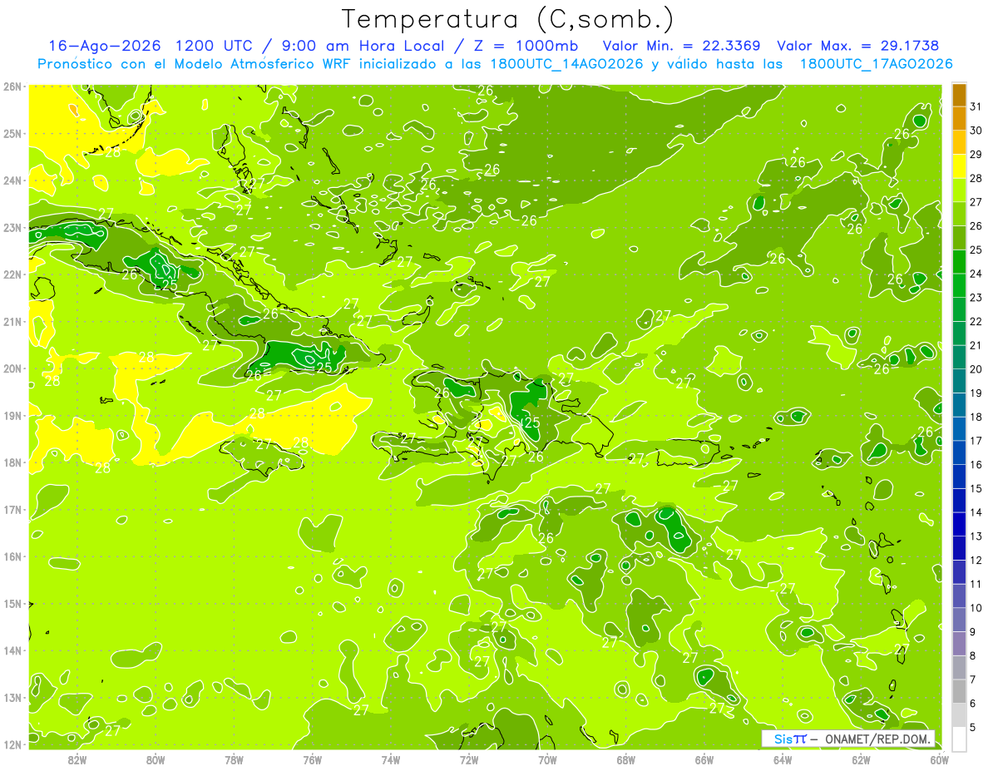This screenshot has height=771, width=998.
Task: Click the "16N" latitude axis label
Action: (x=12, y=556)
